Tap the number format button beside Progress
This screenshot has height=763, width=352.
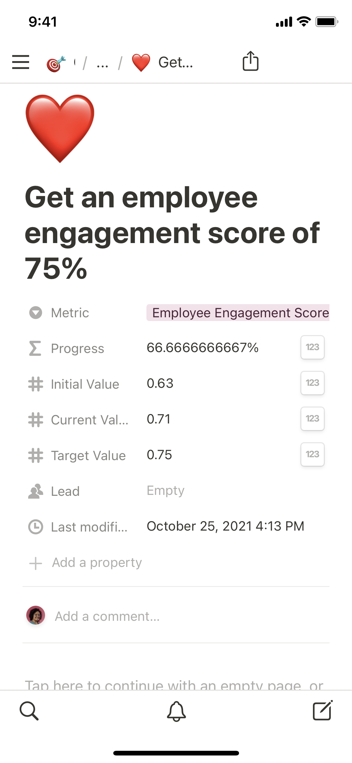[x=312, y=347]
